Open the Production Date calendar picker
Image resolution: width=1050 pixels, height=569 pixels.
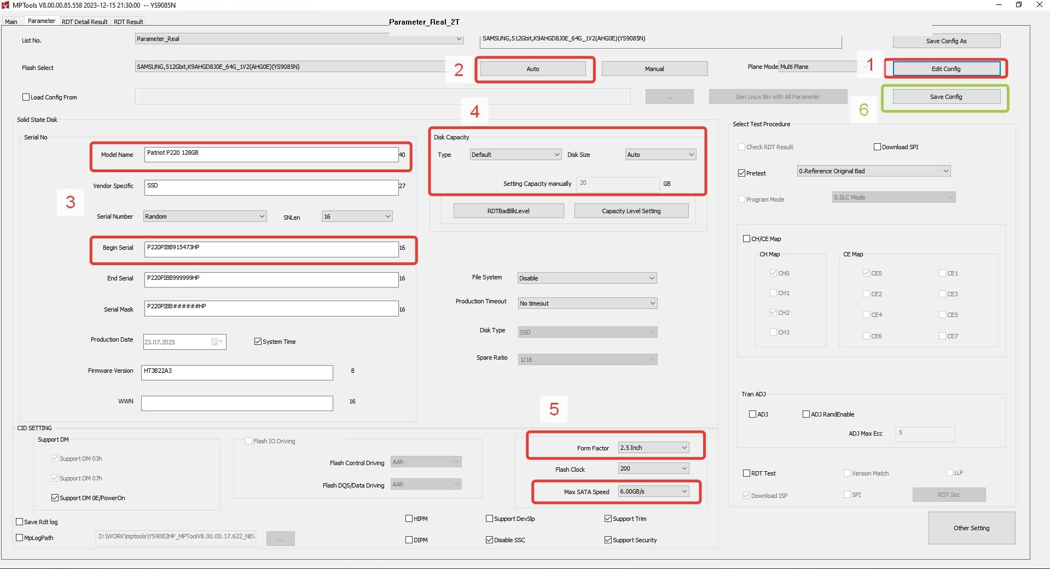pos(217,342)
